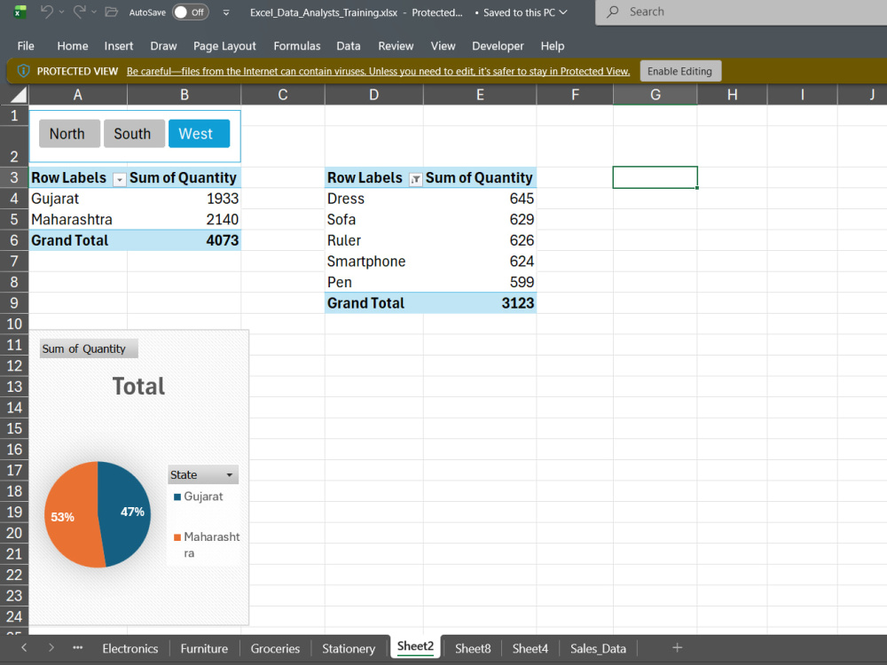This screenshot has width=887, height=665.
Task: Click the chart title Total
Action: (138, 387)
